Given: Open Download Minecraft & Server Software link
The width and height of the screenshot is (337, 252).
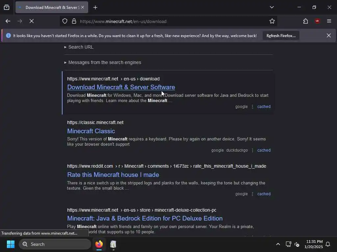Looking at the screenshot, I should tap(121, 87).
